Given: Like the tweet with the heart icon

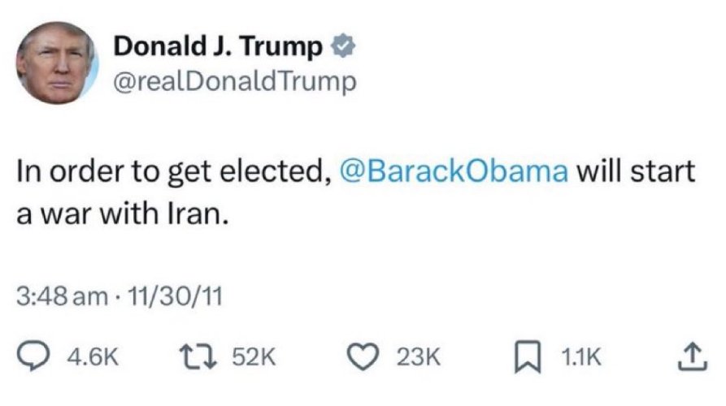Looking at the screenshot, I should coord(363,357).
